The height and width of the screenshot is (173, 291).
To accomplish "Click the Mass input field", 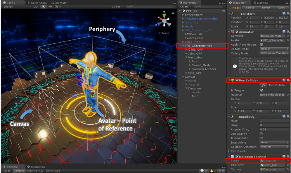I will [x=274, y=121].
